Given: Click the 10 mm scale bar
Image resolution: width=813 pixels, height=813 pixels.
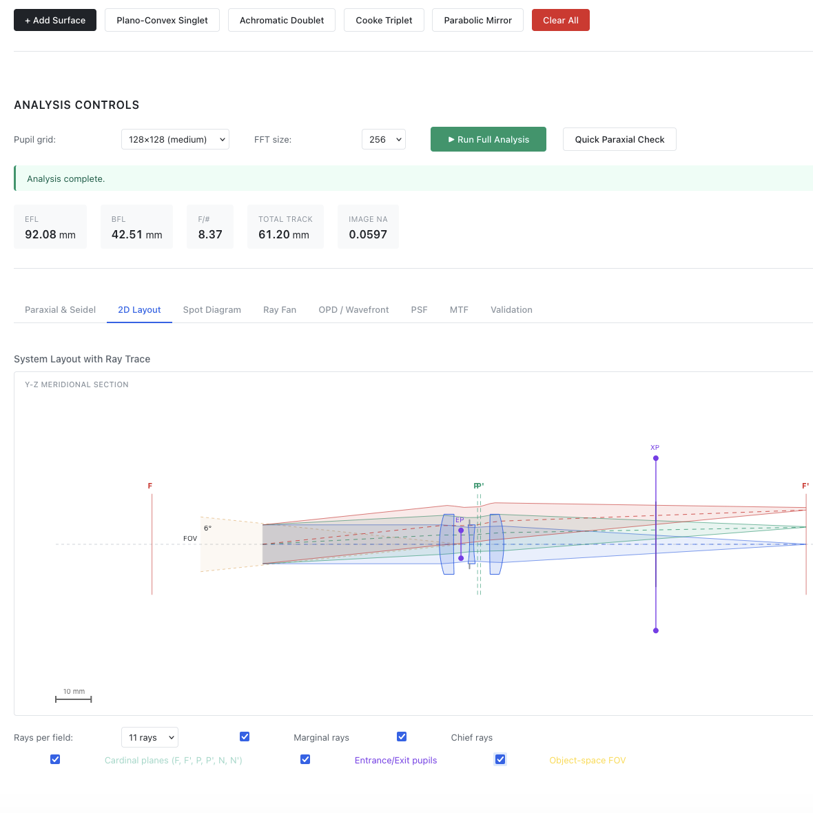Looking at the screenshot, I should point(74,699).
